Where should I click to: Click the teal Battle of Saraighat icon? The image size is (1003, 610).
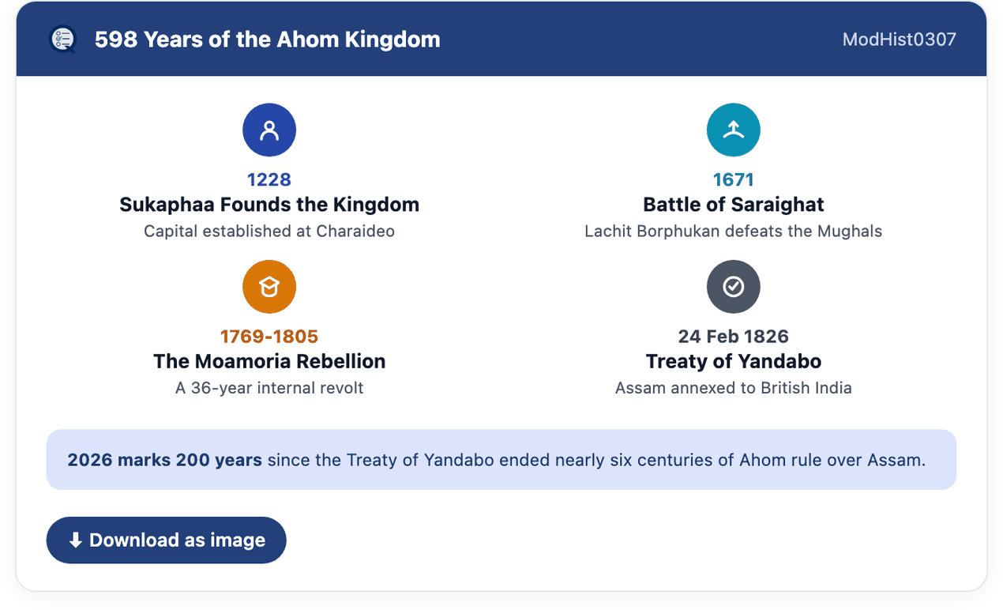coord(734,130)
